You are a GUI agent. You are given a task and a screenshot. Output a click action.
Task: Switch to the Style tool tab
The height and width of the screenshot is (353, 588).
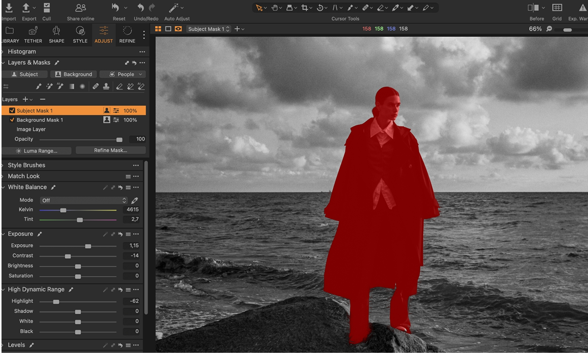[x=80, y=34]
